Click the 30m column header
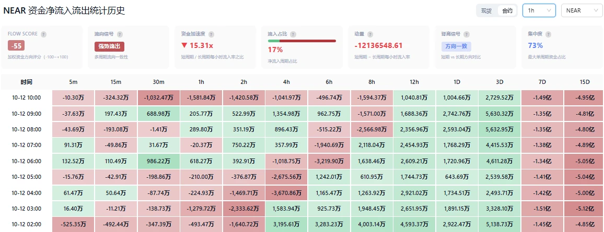The image size is (604, 232). click(158, 82)
